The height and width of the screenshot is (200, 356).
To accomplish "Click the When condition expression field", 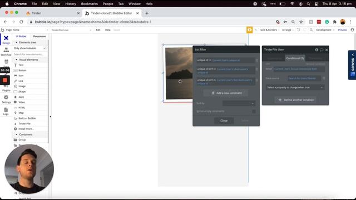I will [299, 69].
